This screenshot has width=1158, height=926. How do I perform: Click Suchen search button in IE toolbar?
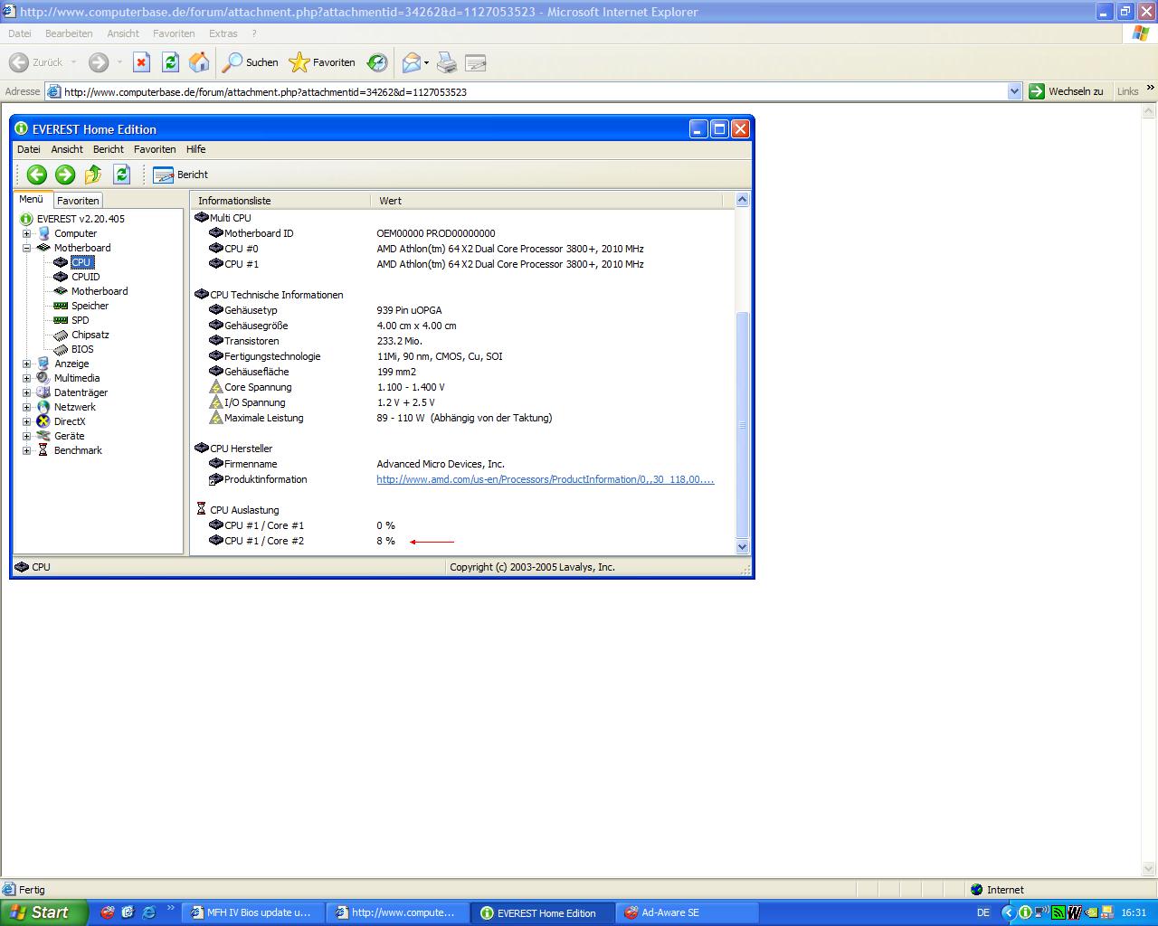[251, 62]
